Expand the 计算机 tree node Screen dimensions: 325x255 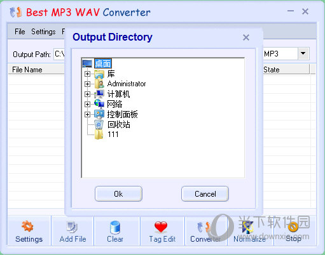tap(87, 94)
